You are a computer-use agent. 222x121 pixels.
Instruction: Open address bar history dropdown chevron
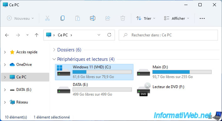point(99,35)
